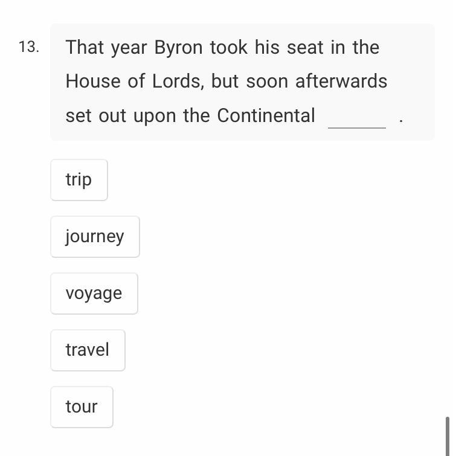Click the name "Byron" in the question
The image size is (453, 456).
pyautogui.click(x=178, y=48)
